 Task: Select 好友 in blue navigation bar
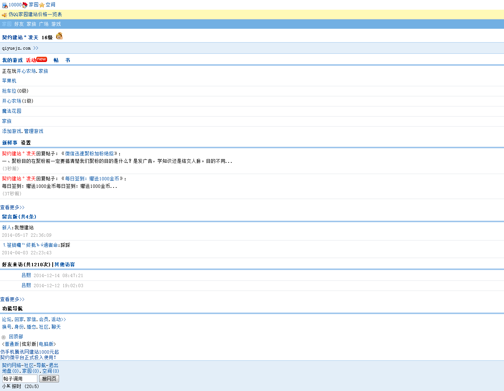[19, 24]
